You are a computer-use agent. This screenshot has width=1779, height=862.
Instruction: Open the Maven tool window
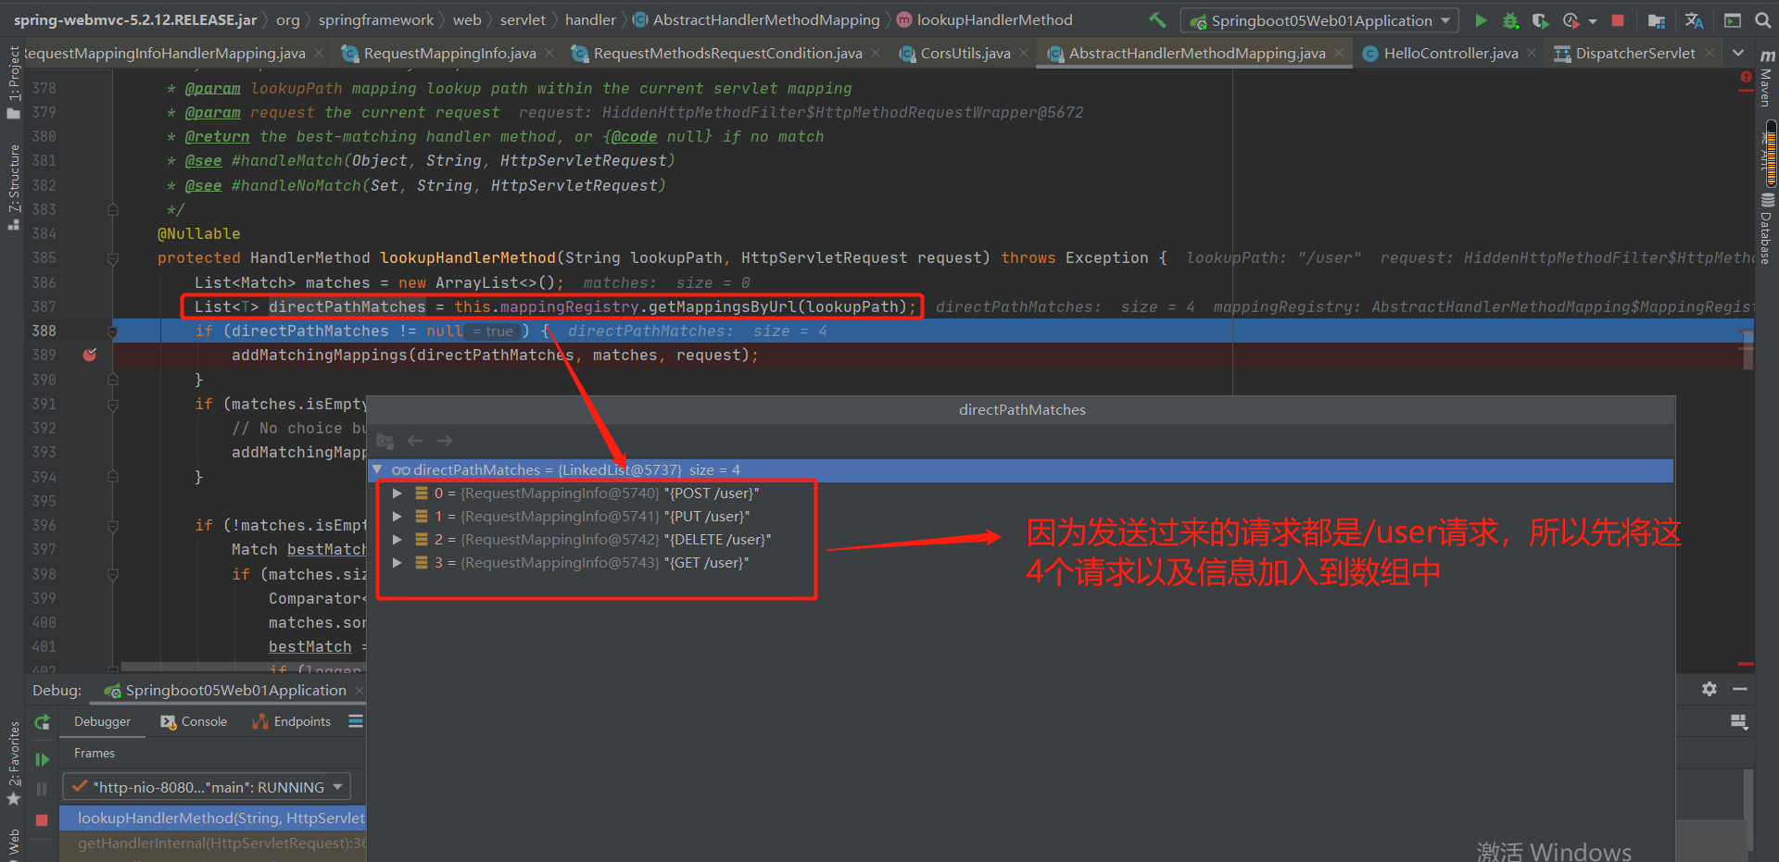1767,79
